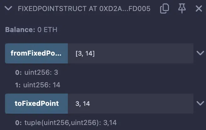
Task: Call the fromFixedPoint function
Action: coord(36,53)
